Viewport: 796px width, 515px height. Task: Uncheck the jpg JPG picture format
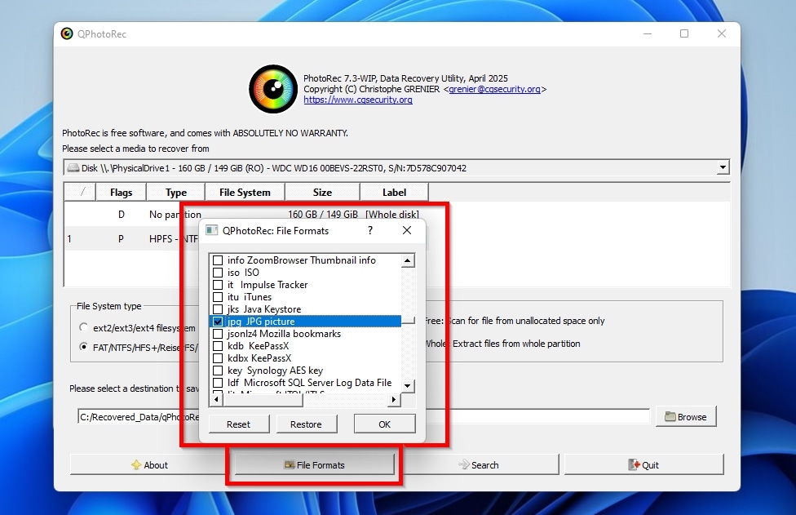click(x=217, y=322)
